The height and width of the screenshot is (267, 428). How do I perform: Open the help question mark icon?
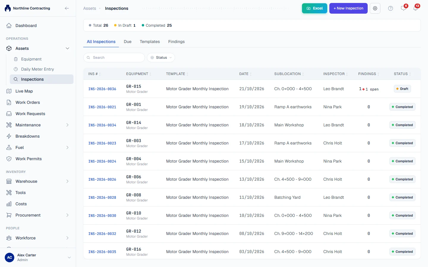pos(391,8)
